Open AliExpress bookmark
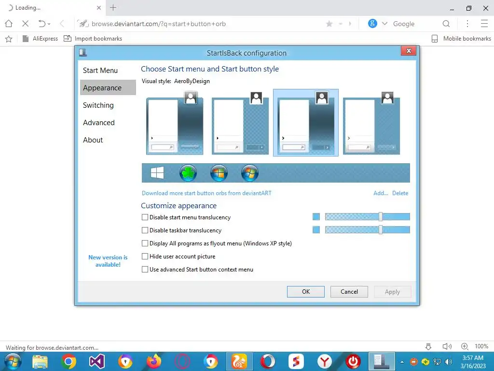Image resolution: width=494 pixels, height=371 pixels. point(41,39)
